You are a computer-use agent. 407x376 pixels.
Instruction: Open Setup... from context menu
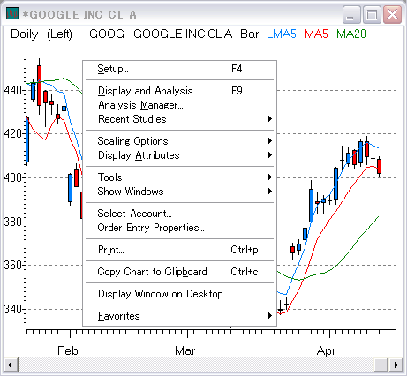pos(179,69)
